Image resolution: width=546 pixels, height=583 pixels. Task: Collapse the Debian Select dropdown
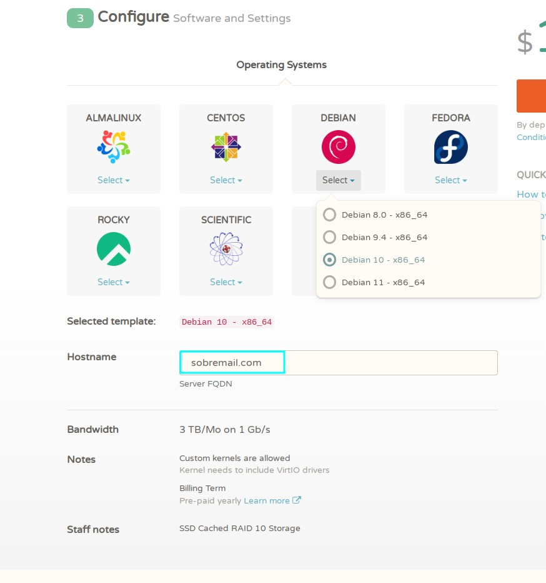(339, 180)
